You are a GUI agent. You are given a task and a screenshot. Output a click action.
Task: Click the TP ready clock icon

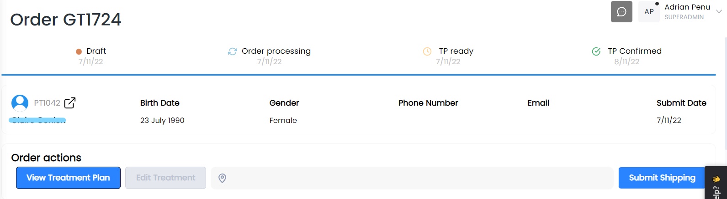427,51
